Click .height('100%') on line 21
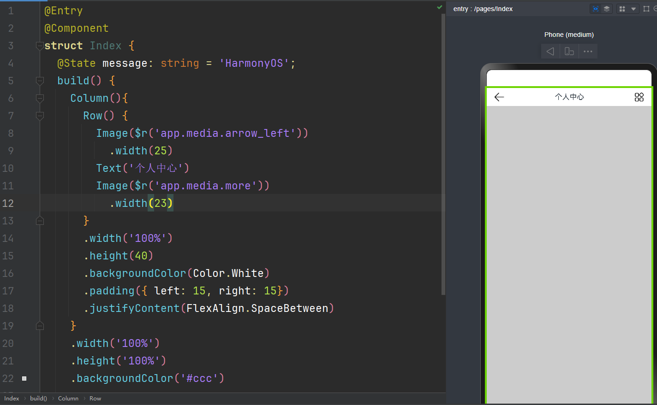Screen dimensions: 657x405 (119, 361)
